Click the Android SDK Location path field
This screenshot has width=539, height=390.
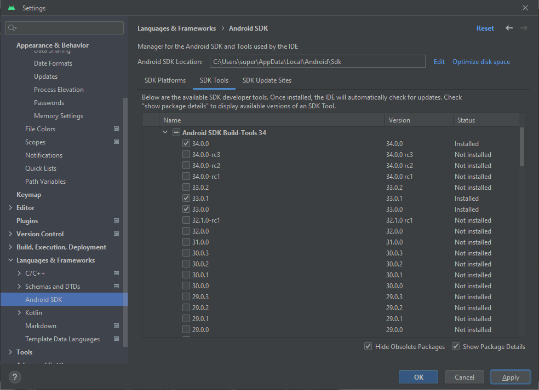tap(317, 62)
